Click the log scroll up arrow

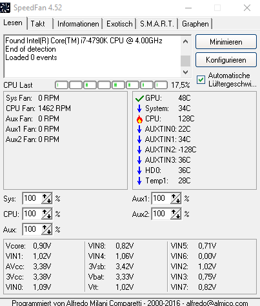tap(185, 41)
